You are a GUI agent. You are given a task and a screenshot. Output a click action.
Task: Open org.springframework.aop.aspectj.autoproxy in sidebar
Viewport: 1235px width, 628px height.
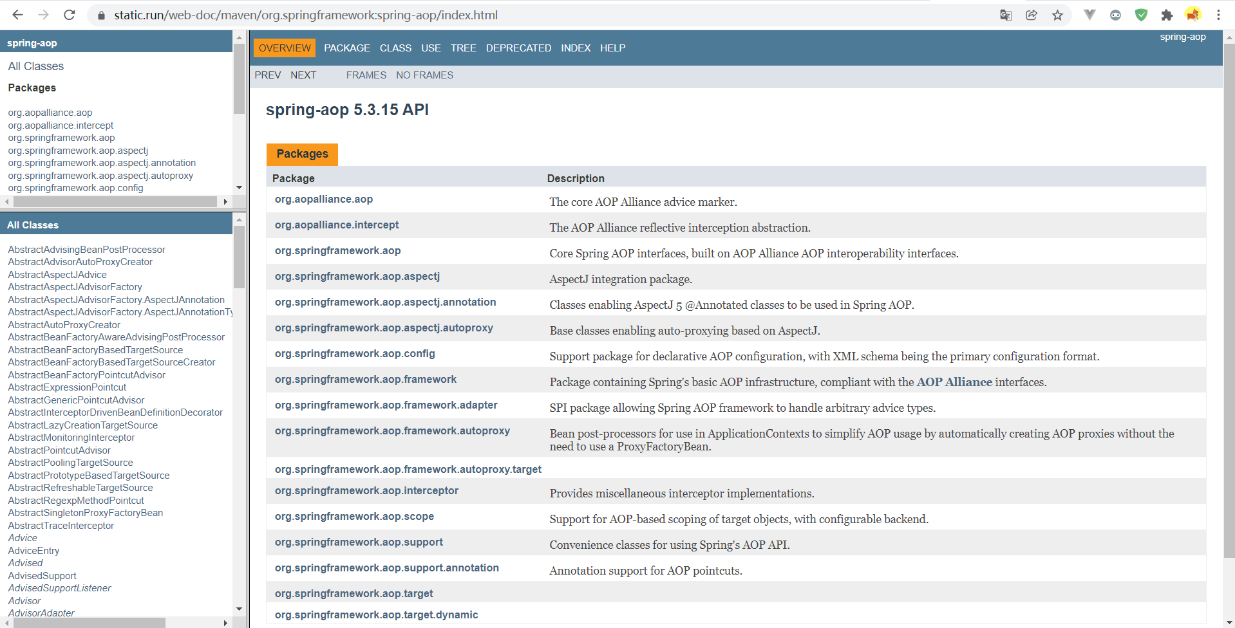tap(100, 176)
